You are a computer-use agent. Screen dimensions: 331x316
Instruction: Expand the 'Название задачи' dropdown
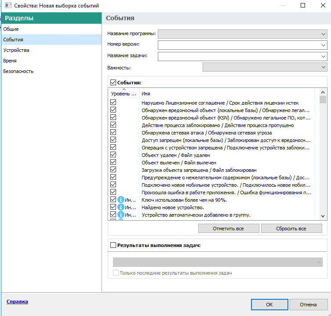[x=324, y=56]
